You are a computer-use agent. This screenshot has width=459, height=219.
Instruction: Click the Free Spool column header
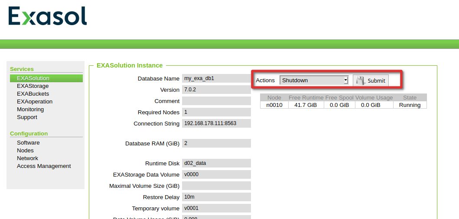339,98
